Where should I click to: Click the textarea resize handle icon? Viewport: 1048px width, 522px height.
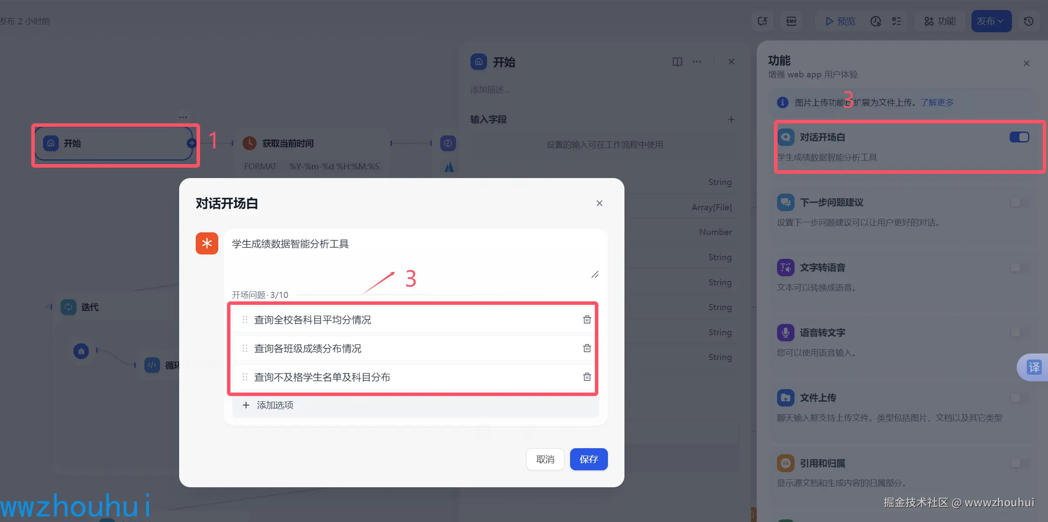tap(595, 274)
